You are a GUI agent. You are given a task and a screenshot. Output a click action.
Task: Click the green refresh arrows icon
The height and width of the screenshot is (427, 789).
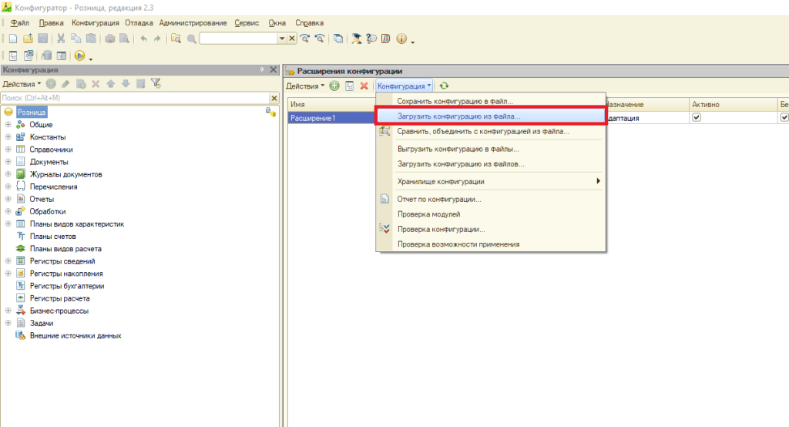[444, 86]
